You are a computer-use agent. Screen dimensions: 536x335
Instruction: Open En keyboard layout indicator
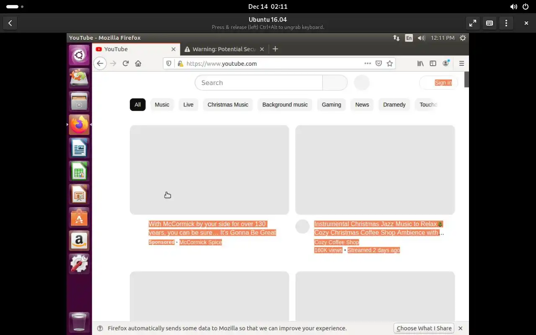[x=409, y=38]
